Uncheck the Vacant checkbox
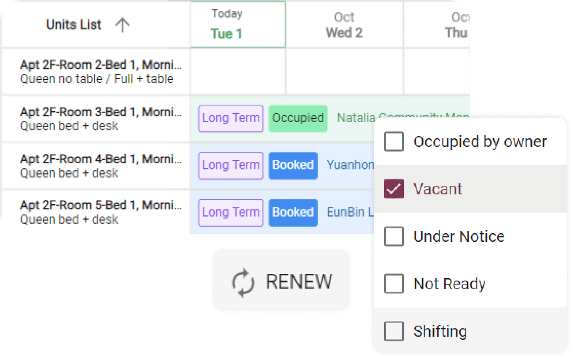 click(x=394, y=189)
